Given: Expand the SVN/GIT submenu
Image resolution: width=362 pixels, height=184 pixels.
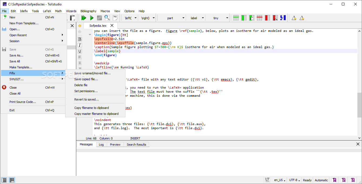Looking at the screenshot, I should coord(33,79).
